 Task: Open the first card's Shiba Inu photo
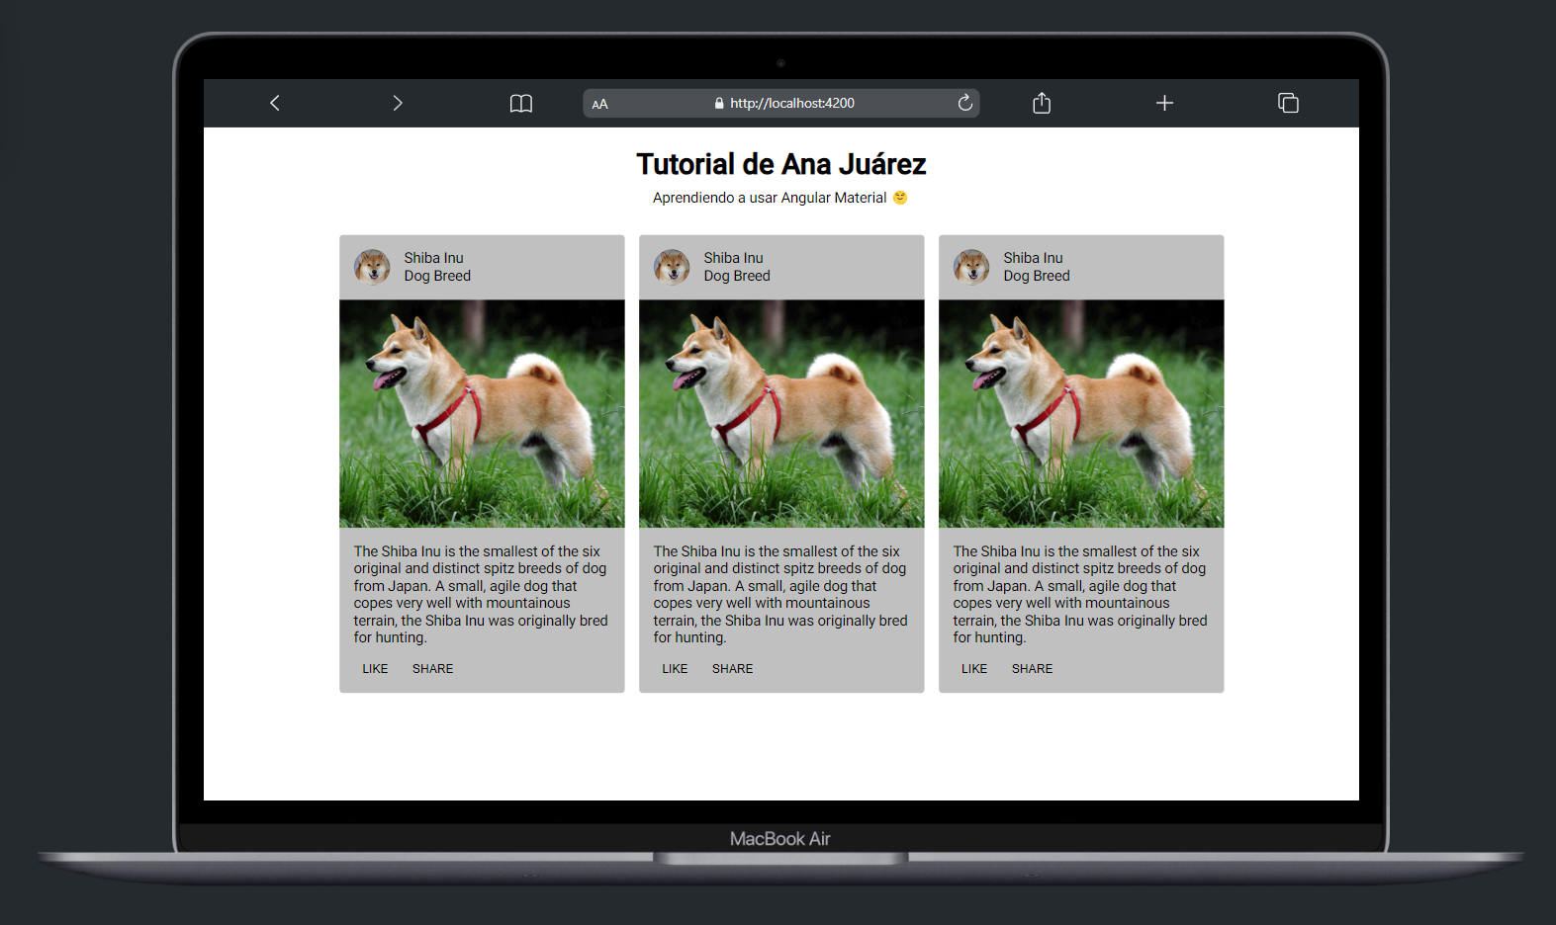coord(482,414)
